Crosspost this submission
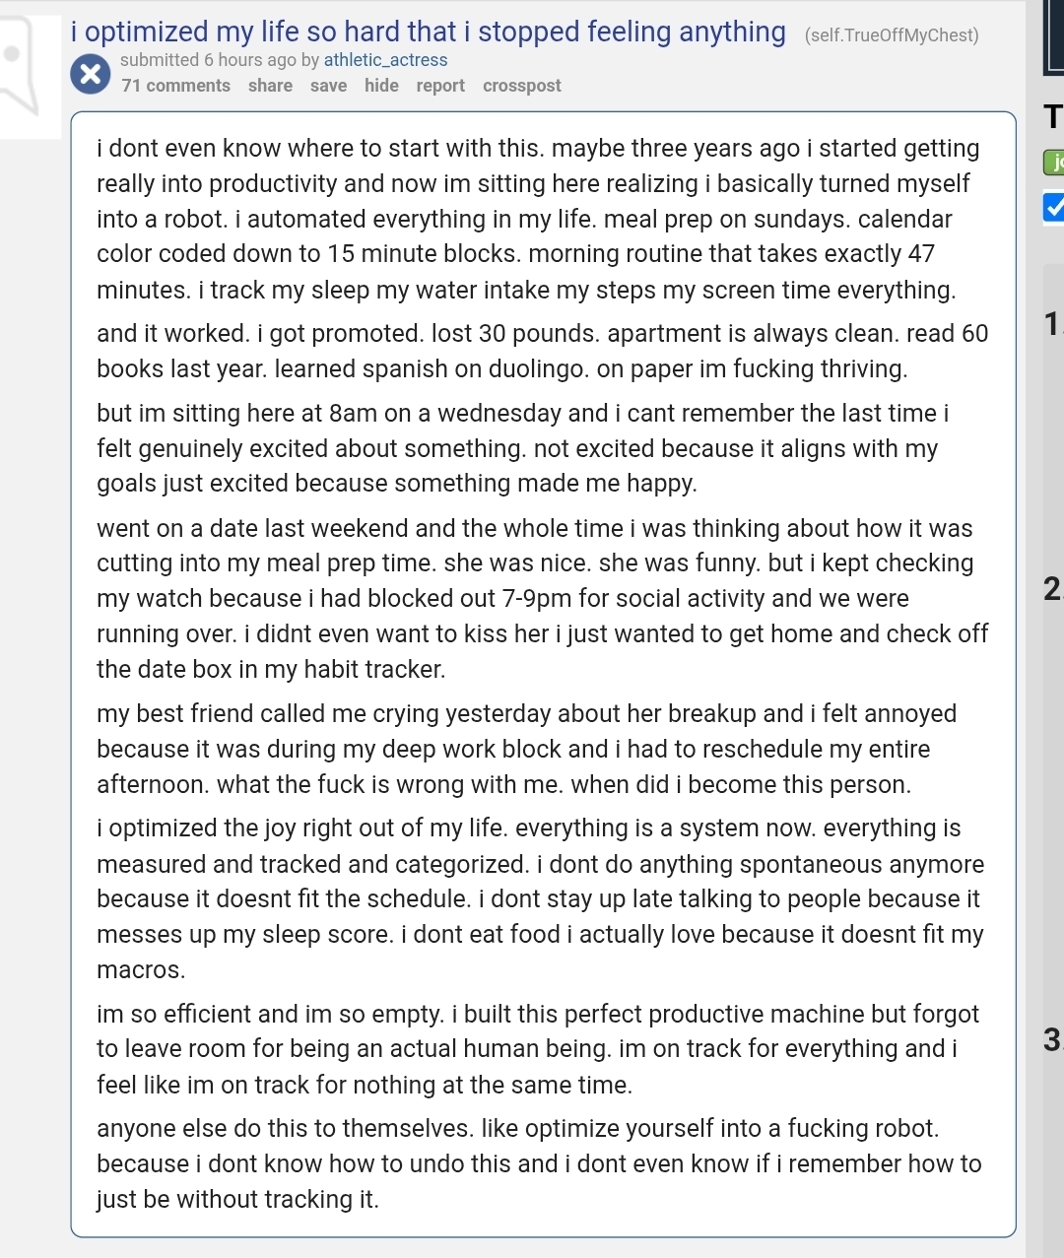Screen dimensions: 1064x1258 (521, 86)
